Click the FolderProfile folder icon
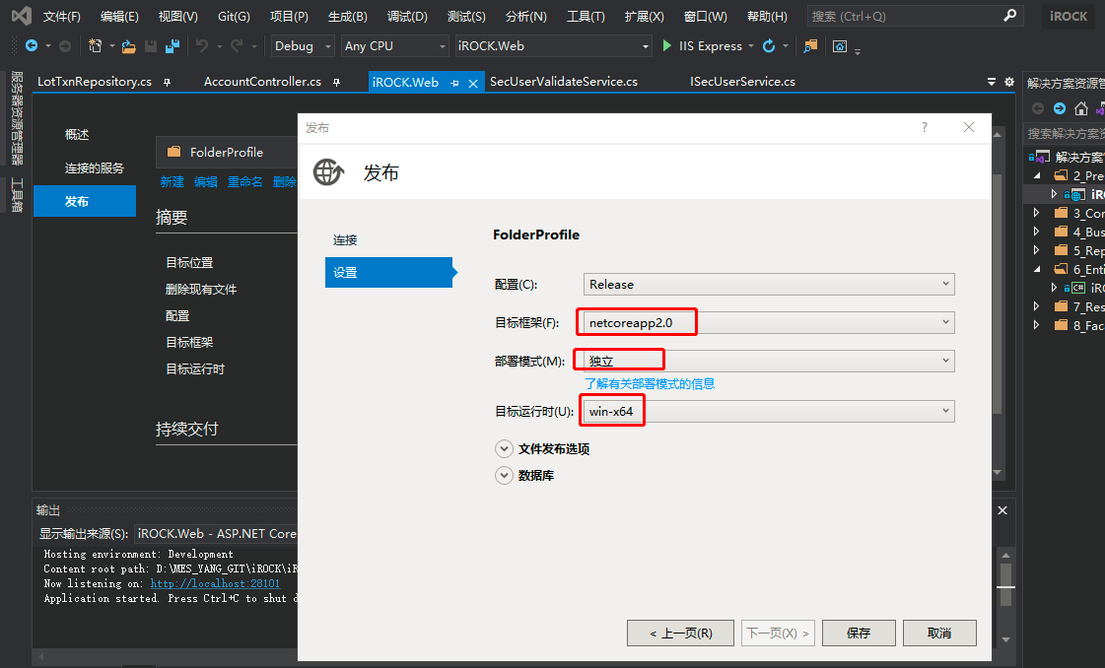The image size is (1105, 668). tap(174, 152)
